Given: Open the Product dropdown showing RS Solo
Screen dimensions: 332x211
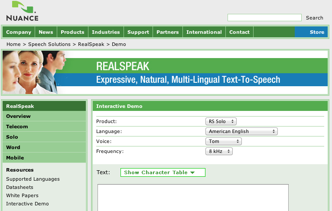Looking at the screenshot, I should click(x=221, y=121).
